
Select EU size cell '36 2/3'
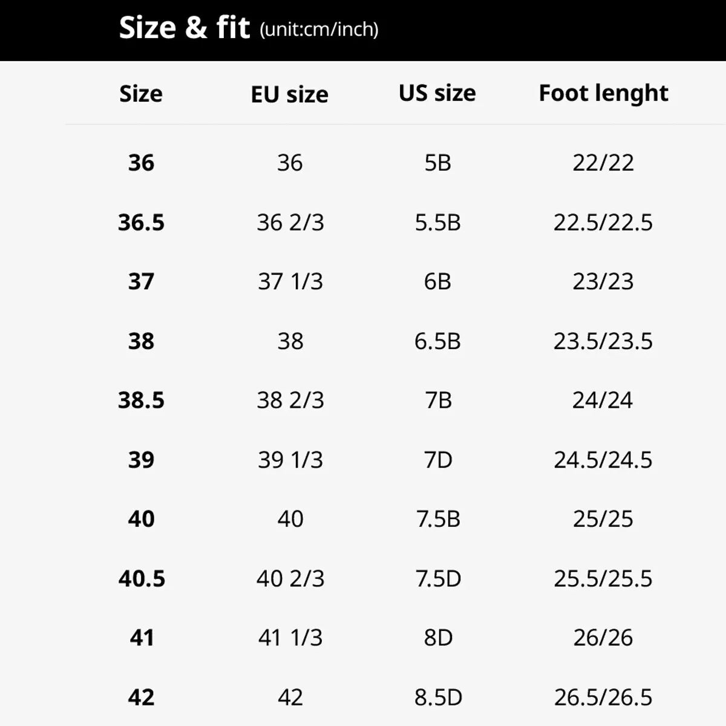(x=290, y=223)
